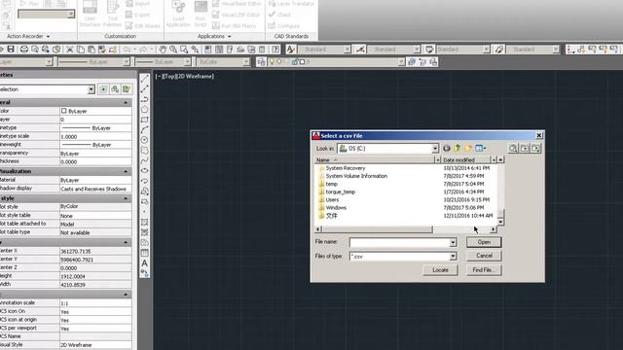
Task: Click the Plot printer icon
Action: (x=23, y=50)
